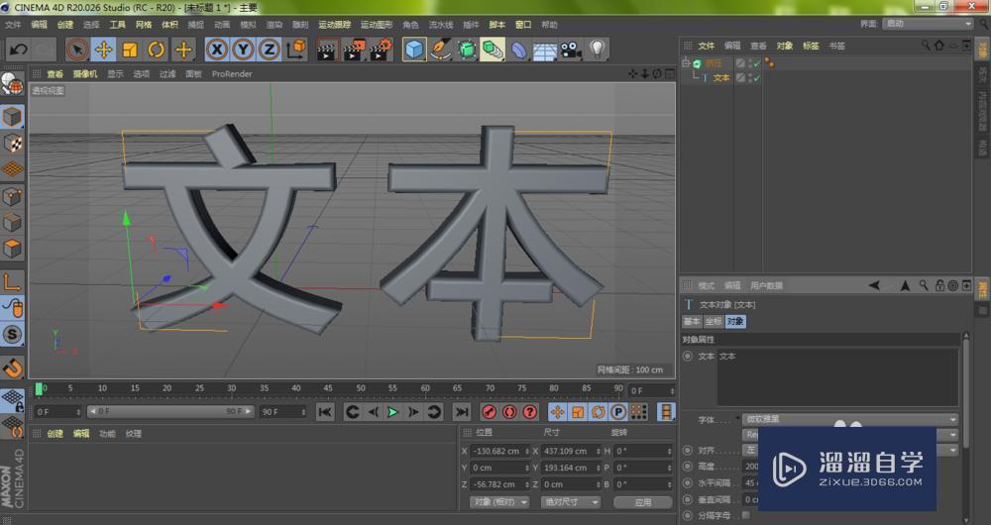Screen dimensions: 991x525
Task: Open the Bend deformer icon
Action: (518, 50)
